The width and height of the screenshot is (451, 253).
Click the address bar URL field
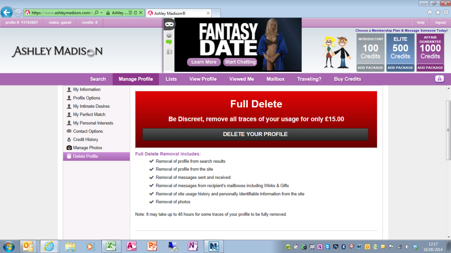pos(61,13)
